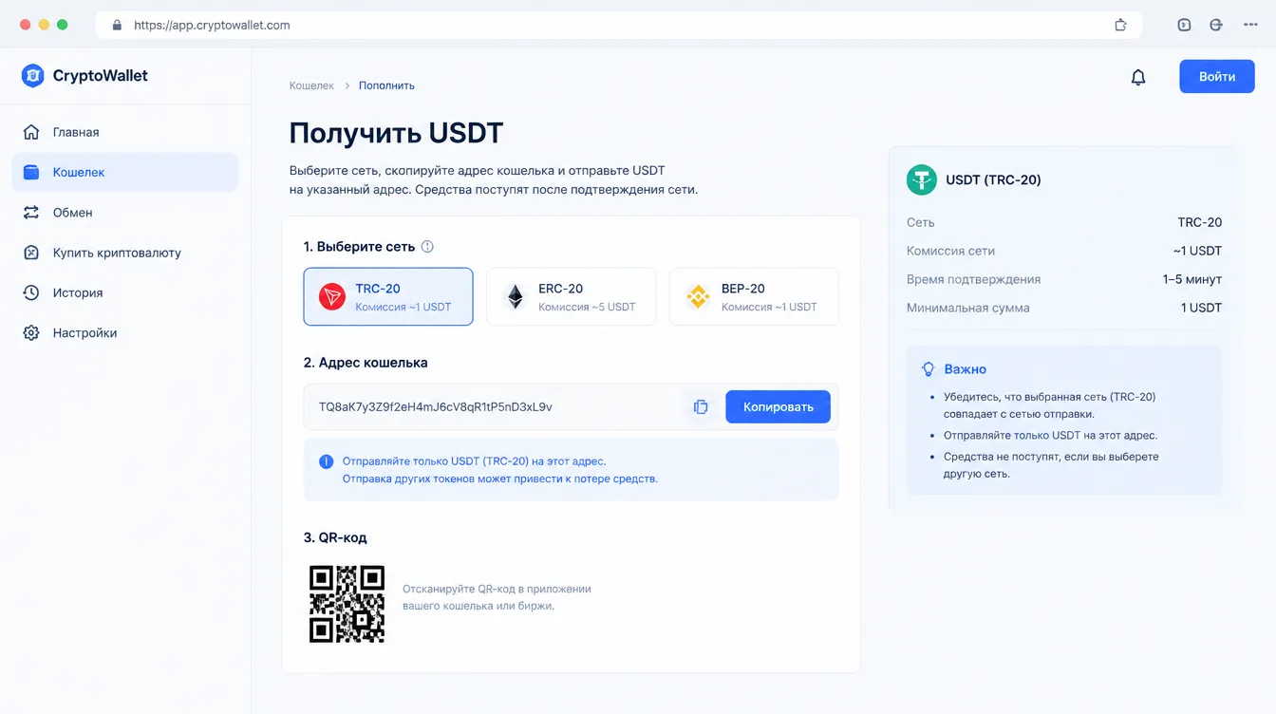Viewport: 1276px width, 714px height.
Task: Click the "Получить USDT" page heading
Action: 396,133
